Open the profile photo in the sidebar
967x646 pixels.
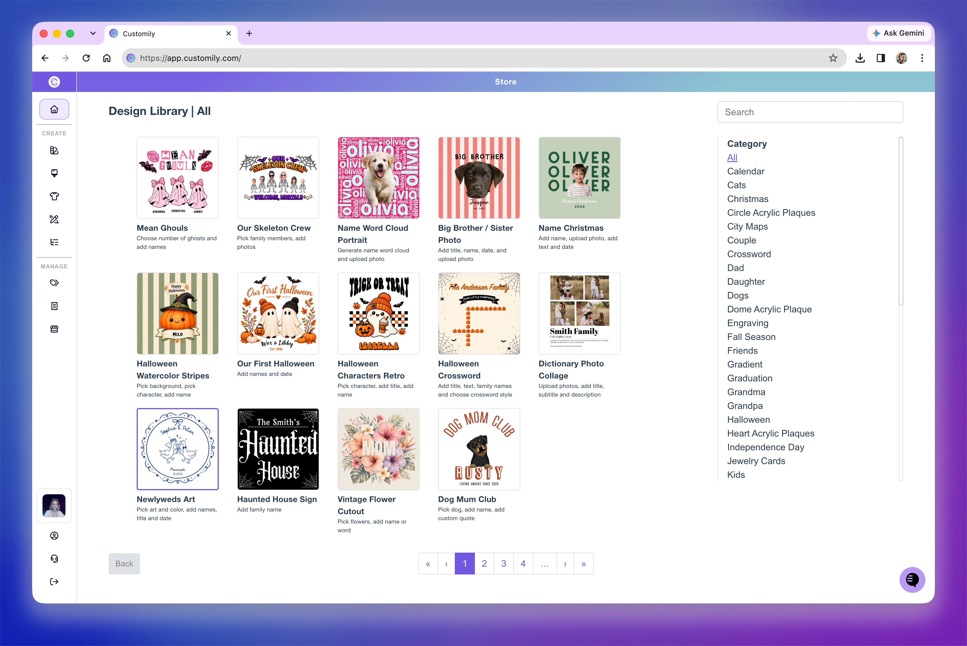[x=54, y=505]
